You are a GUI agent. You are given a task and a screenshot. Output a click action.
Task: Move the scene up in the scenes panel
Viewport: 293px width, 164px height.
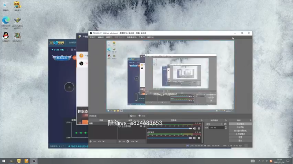(99, 141)
